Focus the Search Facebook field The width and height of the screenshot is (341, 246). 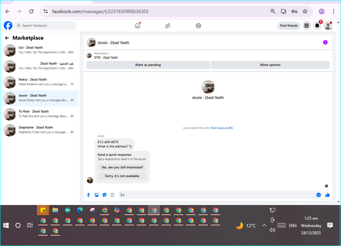pyautogui.click(x=46, y=25)
